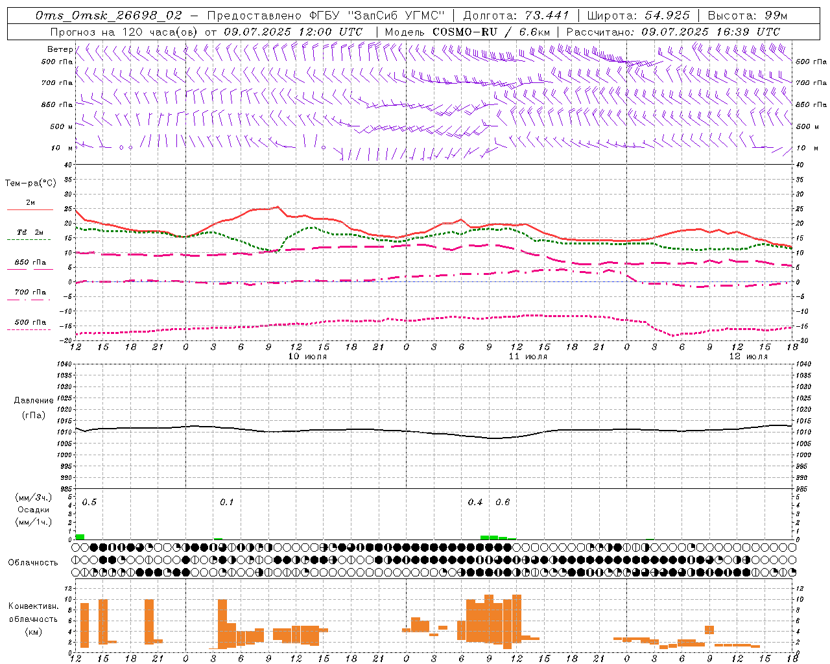
Task: Click the Ветер wind panel label
Action: [60, 49]
